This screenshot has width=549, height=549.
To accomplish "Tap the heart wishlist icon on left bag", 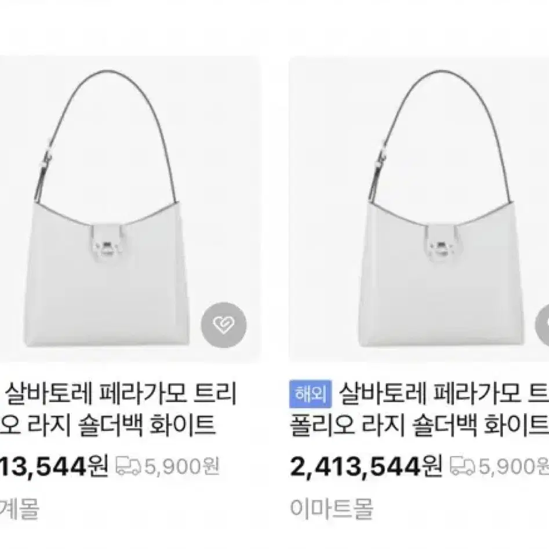I will pyautogui.click(x=224, y=325).
